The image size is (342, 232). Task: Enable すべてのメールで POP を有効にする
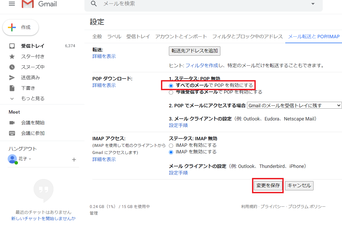click(171, 85)
